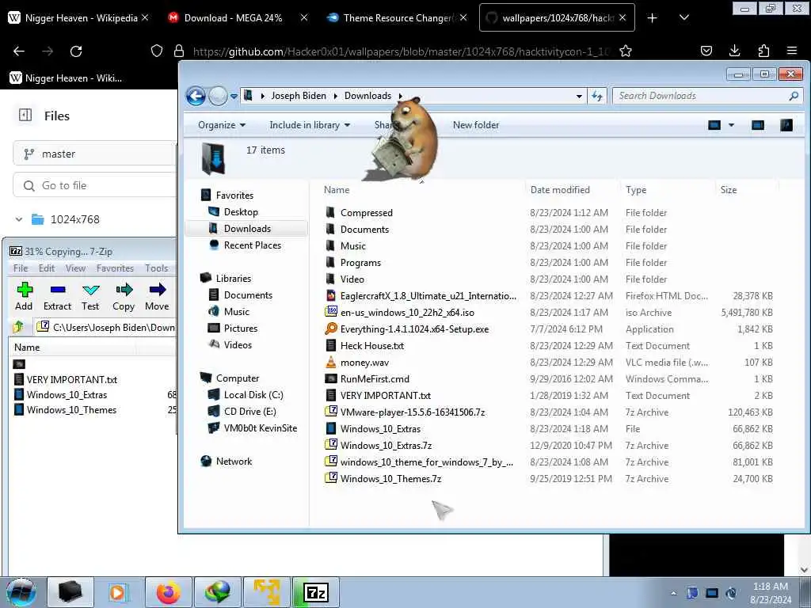Open Explorer recent locations dropdown arrow
Image resolution: width=811 pixels, height=608 pixels.
pyautogui.click(x=234, y=96)
